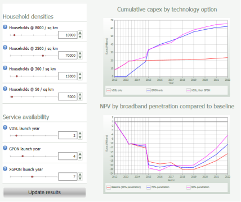Click the XGPON launch year slider handle
This screenshot has width=241, height=202.
tap(32, 177)
